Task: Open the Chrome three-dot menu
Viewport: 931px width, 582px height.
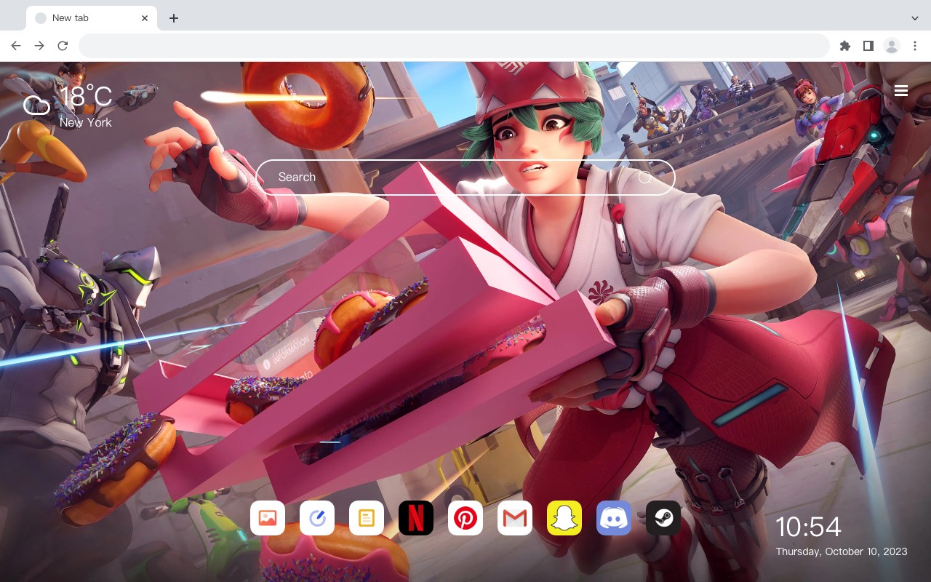Action: (915, 46)
